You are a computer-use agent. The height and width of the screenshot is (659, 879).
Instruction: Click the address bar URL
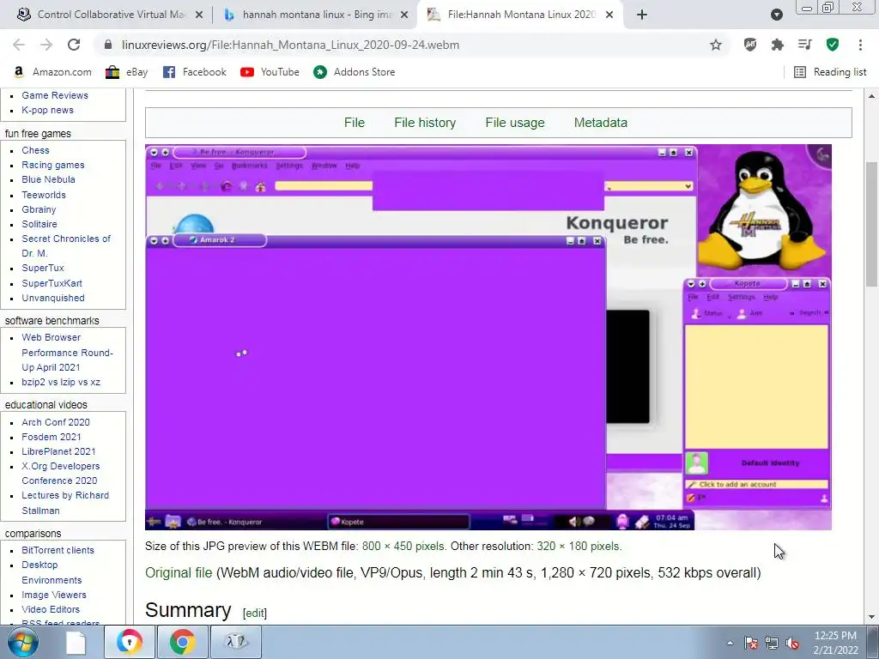[290, 45]
